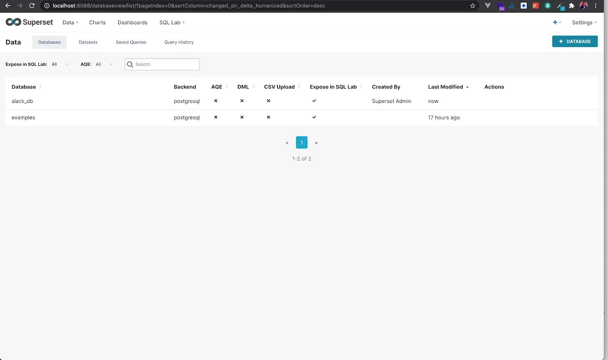Click the search magnifier icon
This screenshot has height=360, width=608.
click(130, 65)
